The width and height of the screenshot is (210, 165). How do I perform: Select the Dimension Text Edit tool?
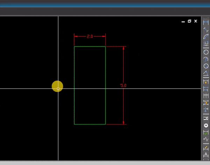(x=206, y=155)
